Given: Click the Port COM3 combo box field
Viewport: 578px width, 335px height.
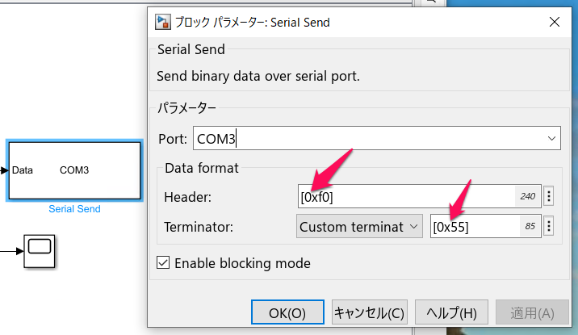Looking at the screenshot, I should pyautogui.click(x=377, y=138).
